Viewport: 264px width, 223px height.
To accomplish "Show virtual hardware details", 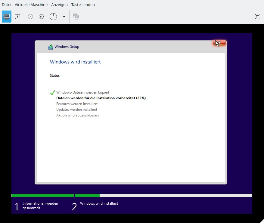I will tap(17, 17).
